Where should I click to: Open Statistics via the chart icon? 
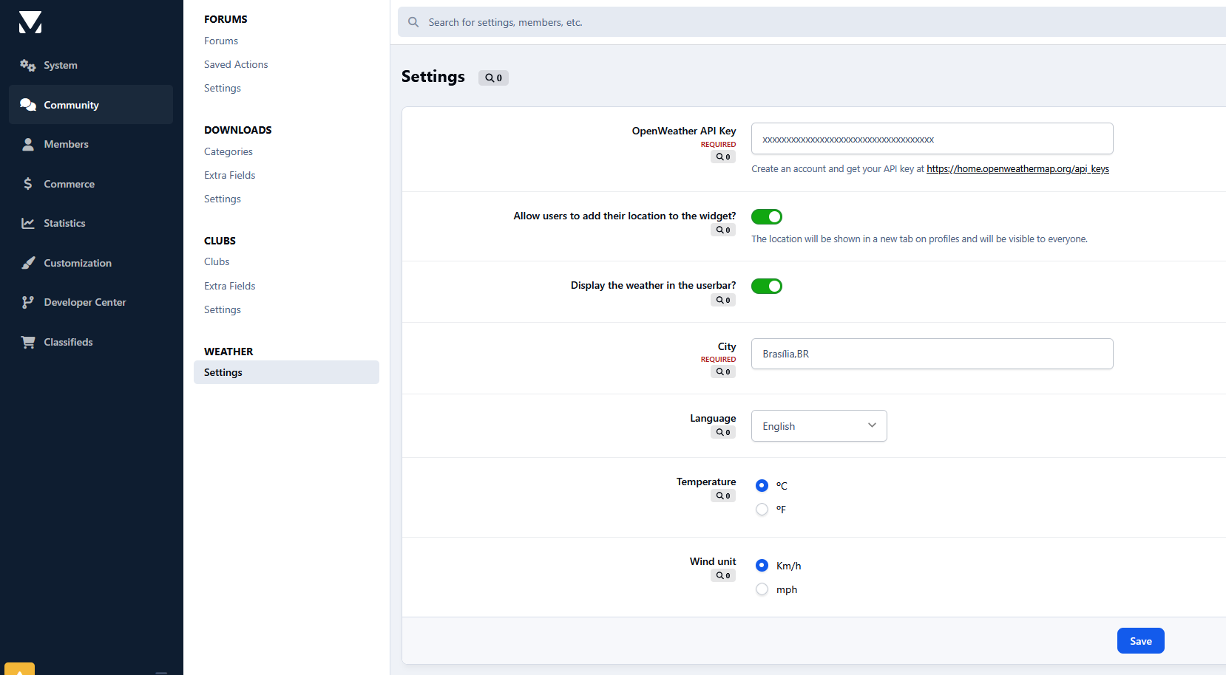click(28, 223)
